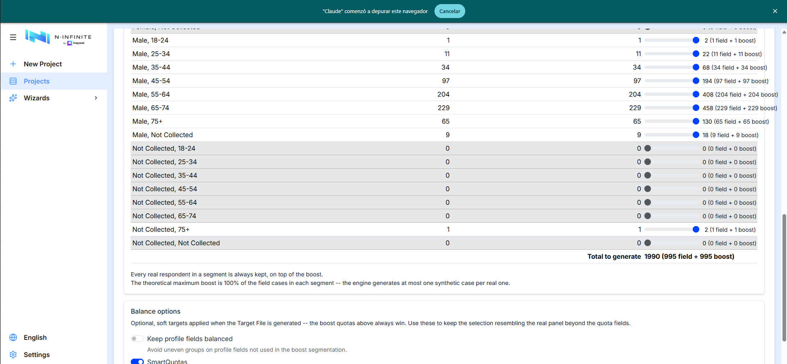Click the Settings gear icon

(13, 355)
